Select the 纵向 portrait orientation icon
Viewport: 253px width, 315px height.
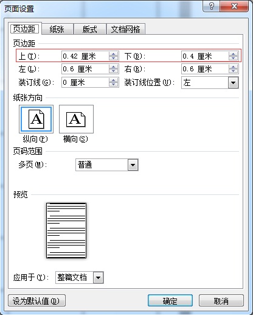click(x=36, y=119)
